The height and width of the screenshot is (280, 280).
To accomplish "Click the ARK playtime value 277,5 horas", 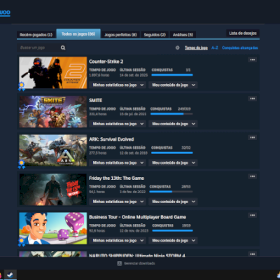I will (x=98, y=153).
